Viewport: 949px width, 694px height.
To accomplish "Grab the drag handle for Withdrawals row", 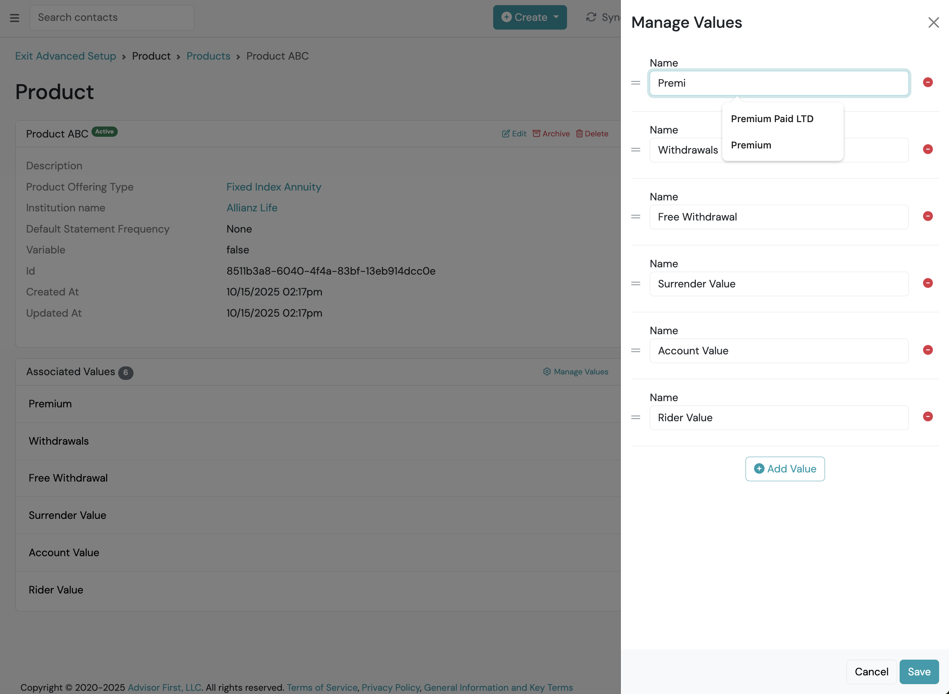I will pyautogui.click(x=635, y=150).
